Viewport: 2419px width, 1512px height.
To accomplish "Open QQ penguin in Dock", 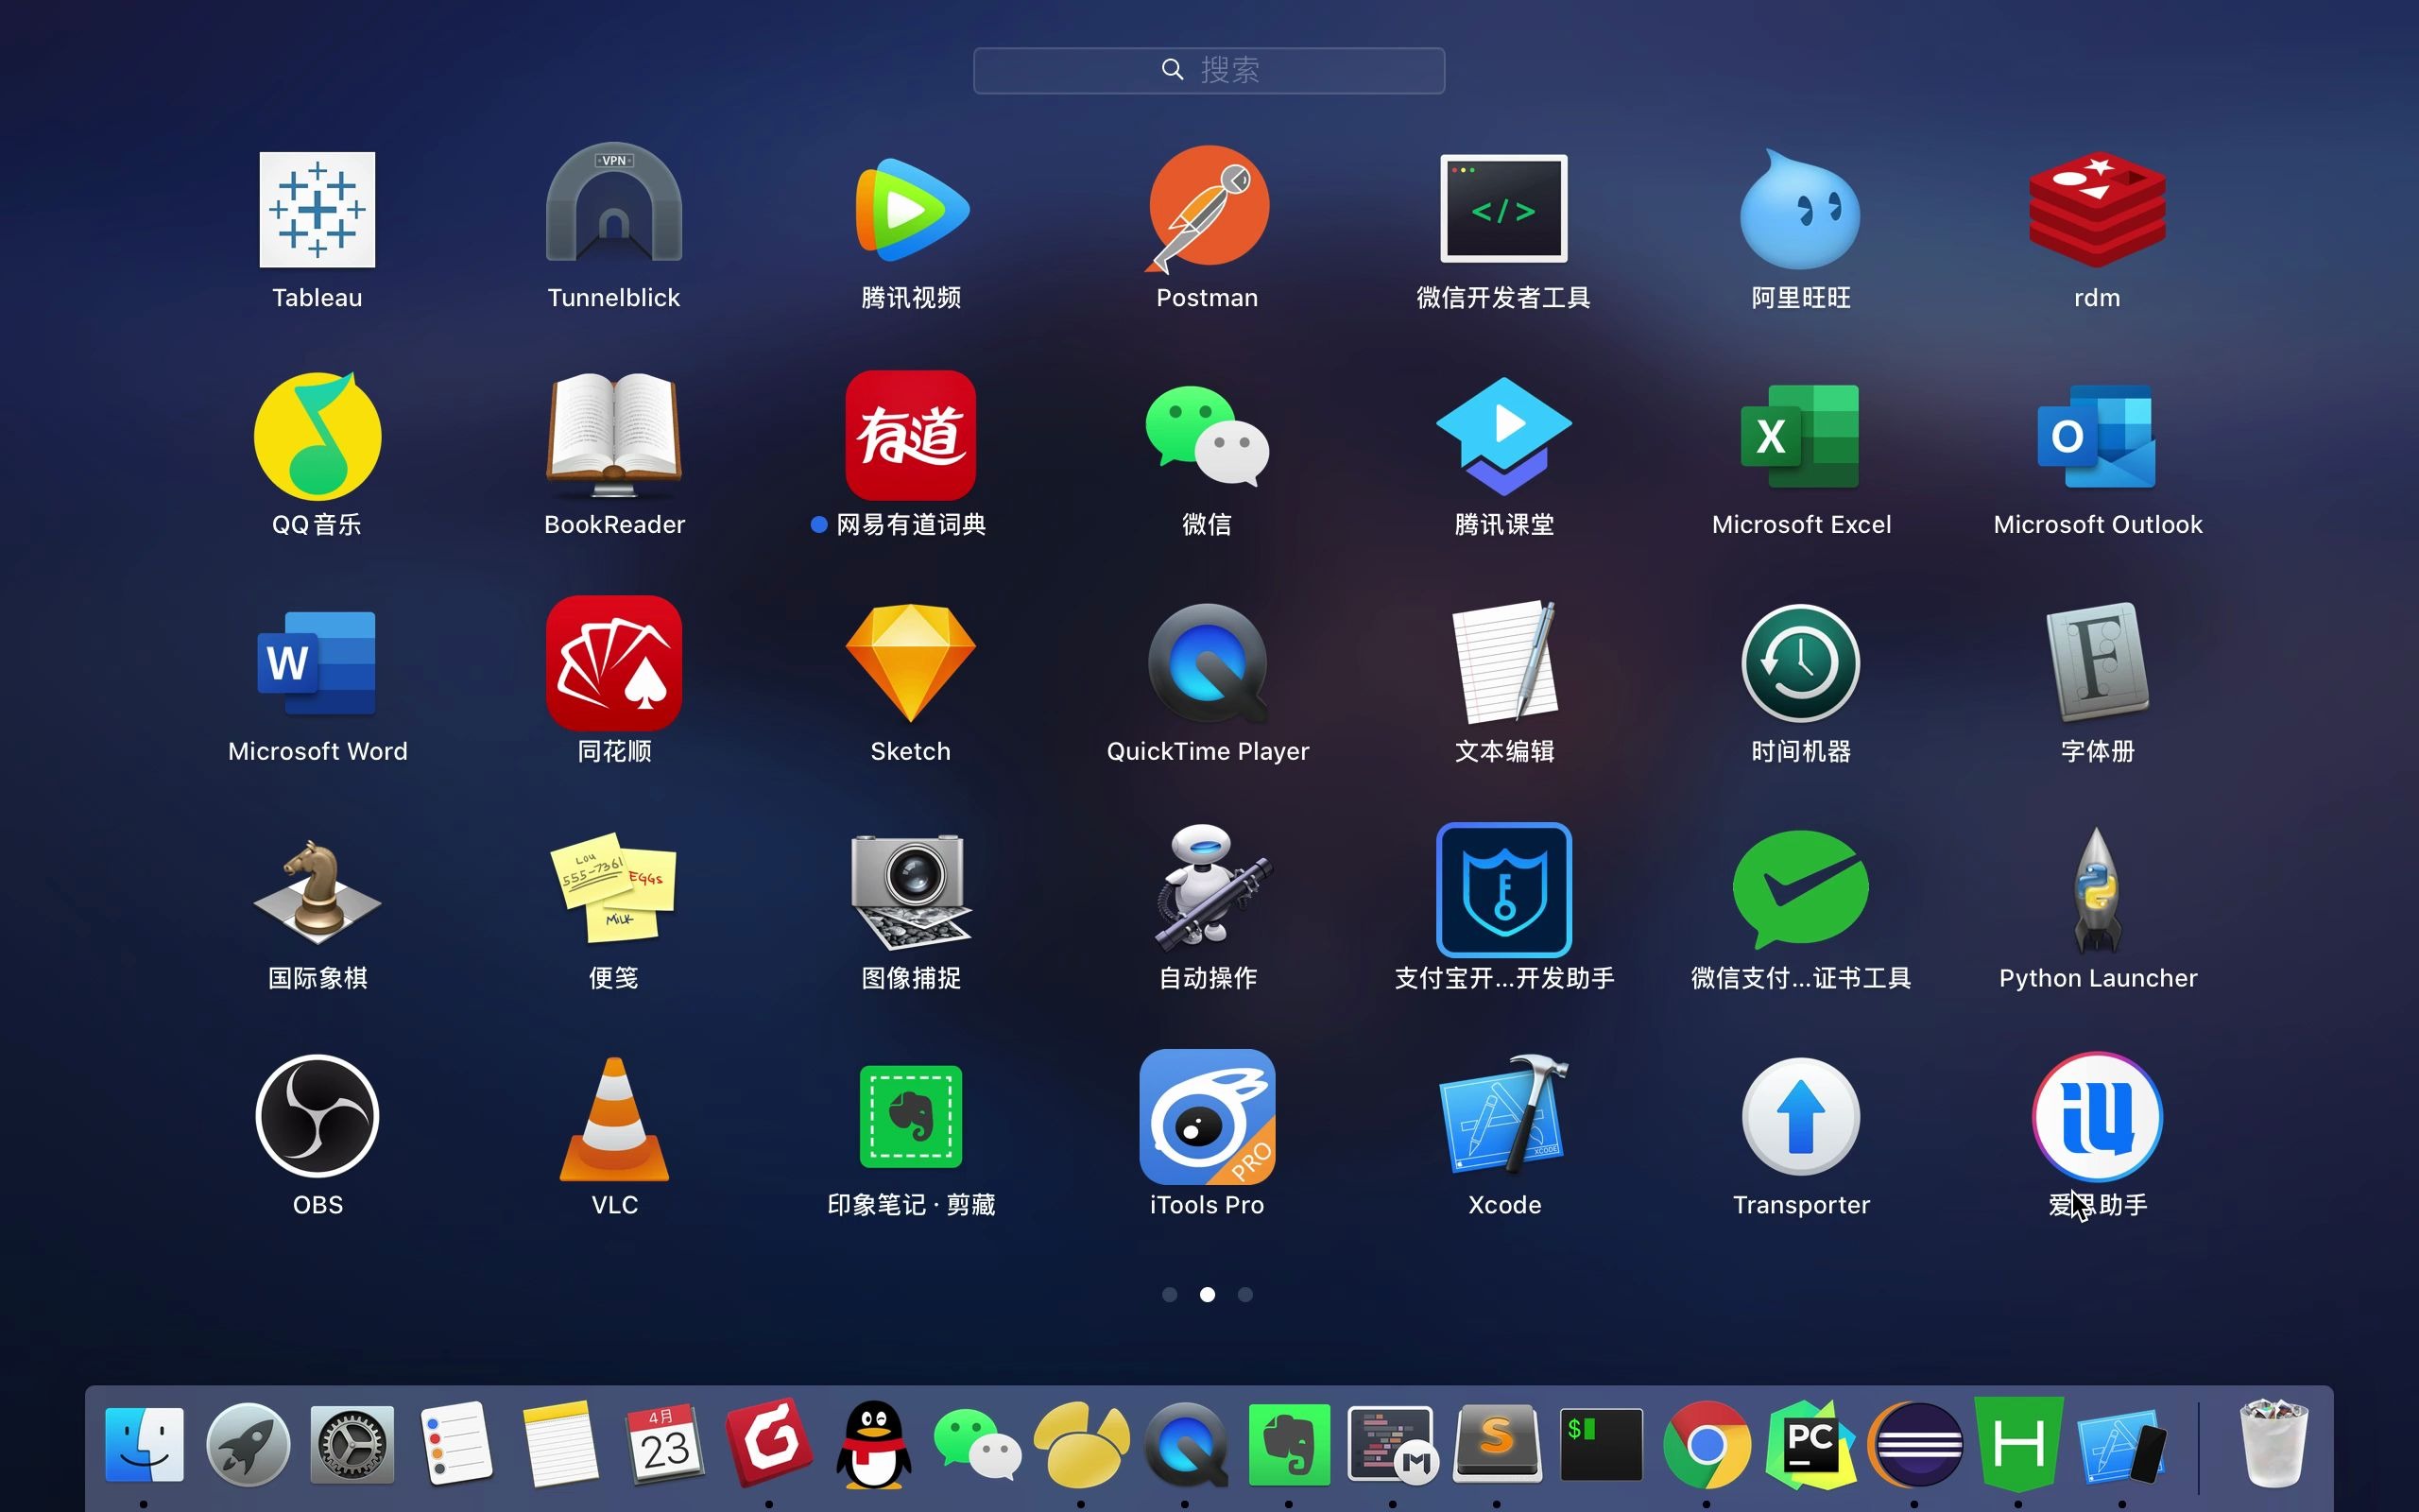I will click(873, 1444).
